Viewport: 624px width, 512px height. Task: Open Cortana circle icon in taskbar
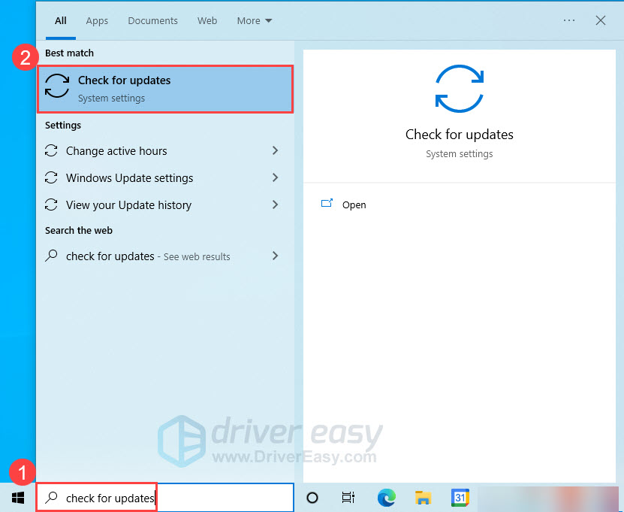[x=313, y=498]
